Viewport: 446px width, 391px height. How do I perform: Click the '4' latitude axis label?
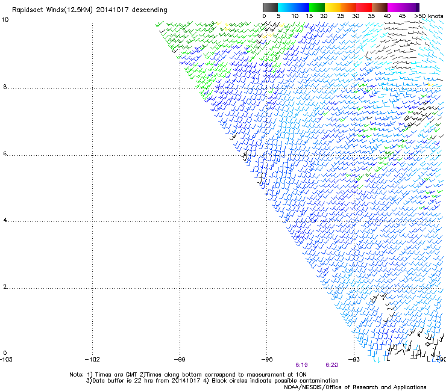[x=5, y=220]
